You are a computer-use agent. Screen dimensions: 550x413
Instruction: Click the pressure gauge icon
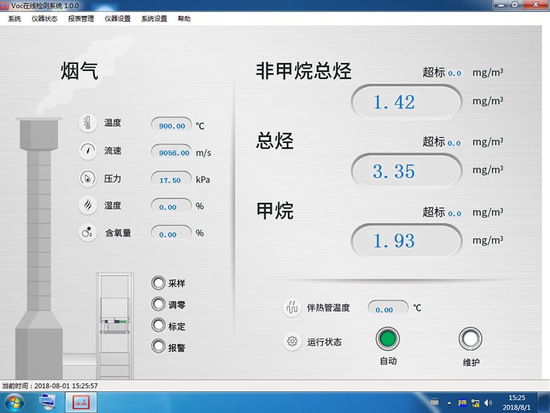[87, 179]
